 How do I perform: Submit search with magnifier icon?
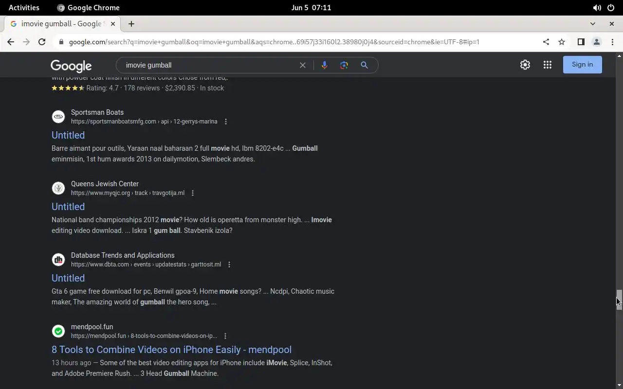364,65
